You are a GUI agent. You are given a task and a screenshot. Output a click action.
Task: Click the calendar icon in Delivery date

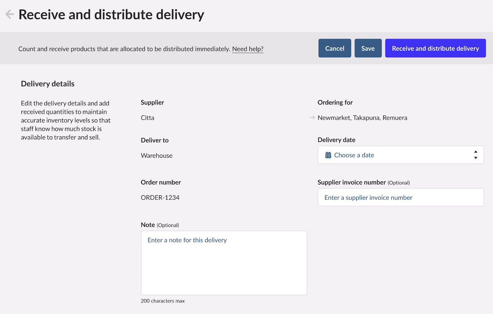[328, 155]
